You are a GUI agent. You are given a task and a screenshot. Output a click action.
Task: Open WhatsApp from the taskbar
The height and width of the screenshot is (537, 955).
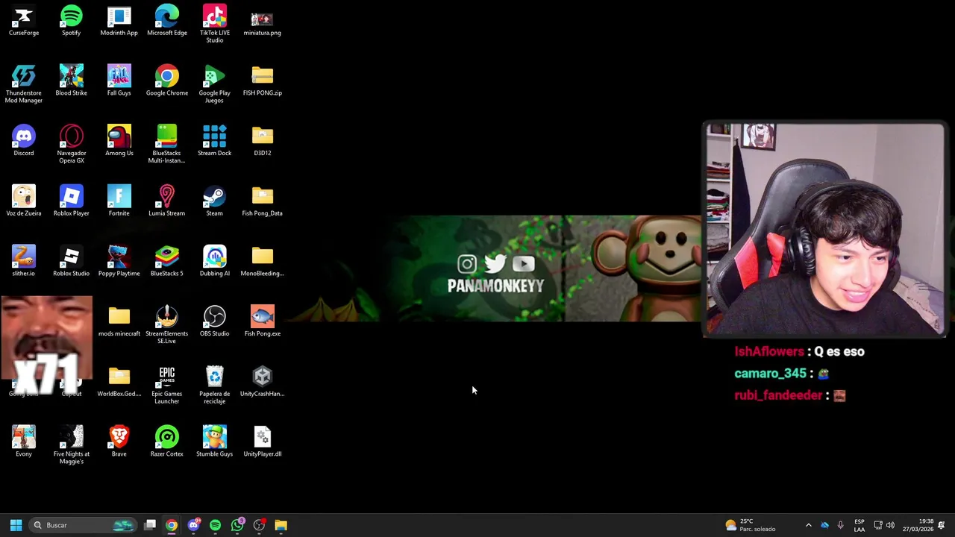(237, 525)
